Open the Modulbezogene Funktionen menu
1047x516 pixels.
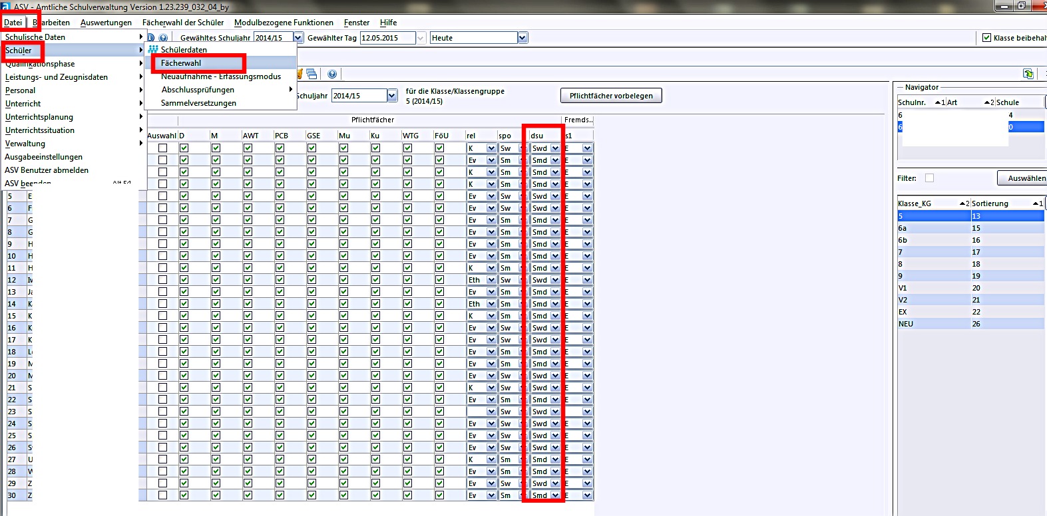tap(284, 23)
